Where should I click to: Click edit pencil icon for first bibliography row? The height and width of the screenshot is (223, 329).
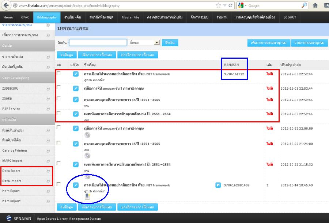(x=76, y=74)
